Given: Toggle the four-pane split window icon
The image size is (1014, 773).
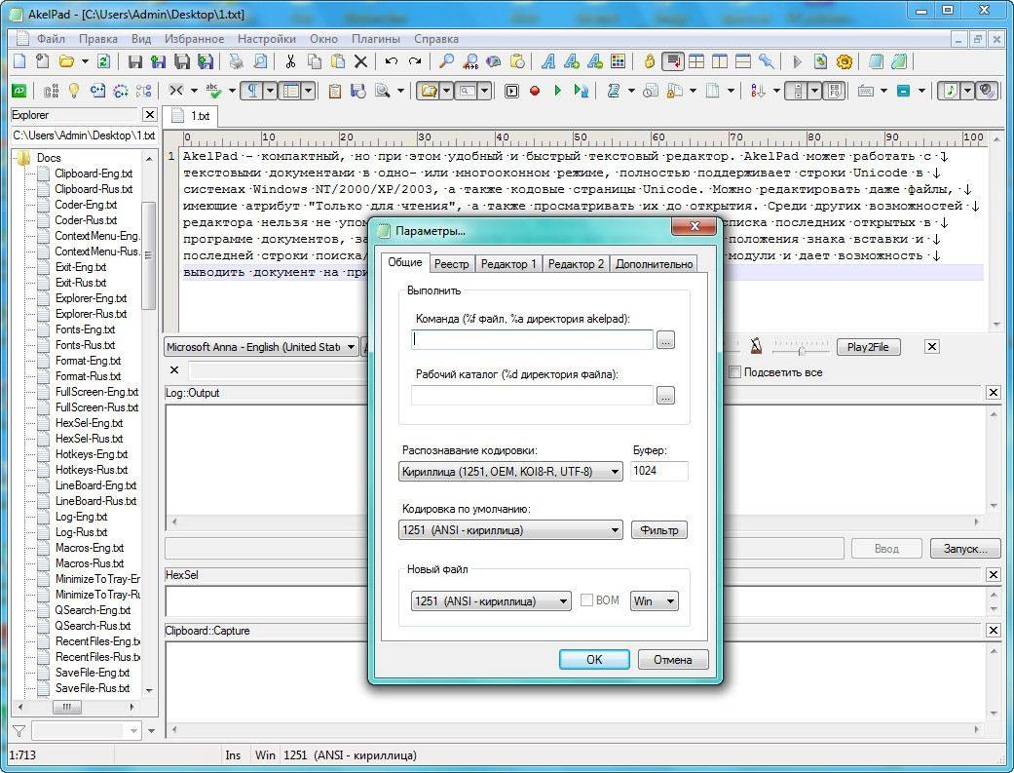Looking at the screenshot, I should (696, 61).
